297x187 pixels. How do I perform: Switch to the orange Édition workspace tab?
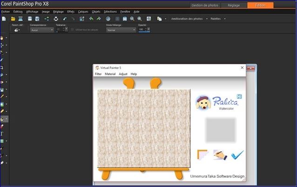coord(260,5)
